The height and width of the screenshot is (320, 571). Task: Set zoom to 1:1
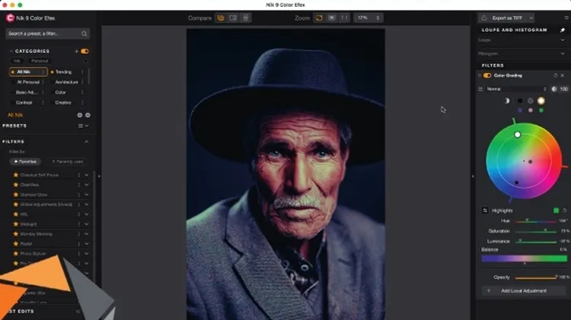tap(344, 17)
